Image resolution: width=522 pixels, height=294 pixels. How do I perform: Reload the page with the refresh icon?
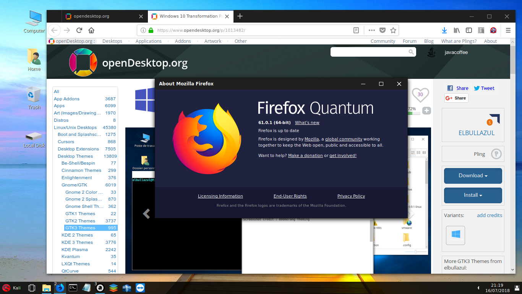[79, 30]
